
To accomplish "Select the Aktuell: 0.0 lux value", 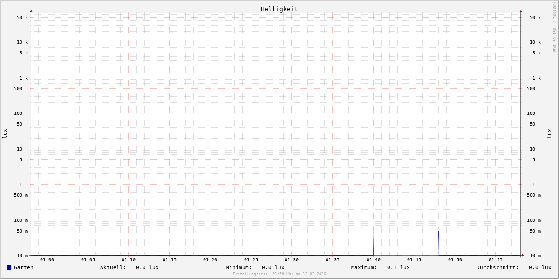I will click(x=130, y=267).
